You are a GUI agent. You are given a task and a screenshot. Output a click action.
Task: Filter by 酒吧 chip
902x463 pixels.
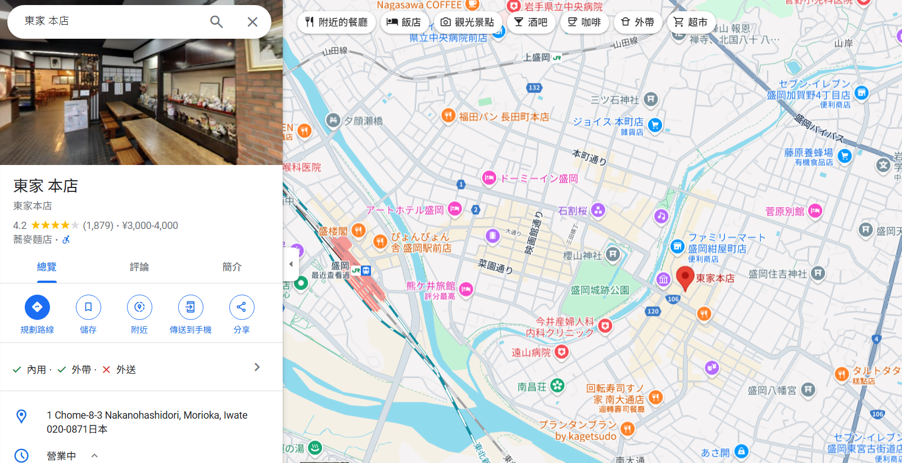click(531, 22)
